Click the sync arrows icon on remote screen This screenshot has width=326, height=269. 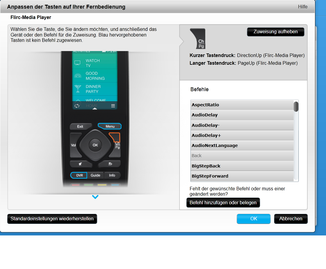click(77, 106)
